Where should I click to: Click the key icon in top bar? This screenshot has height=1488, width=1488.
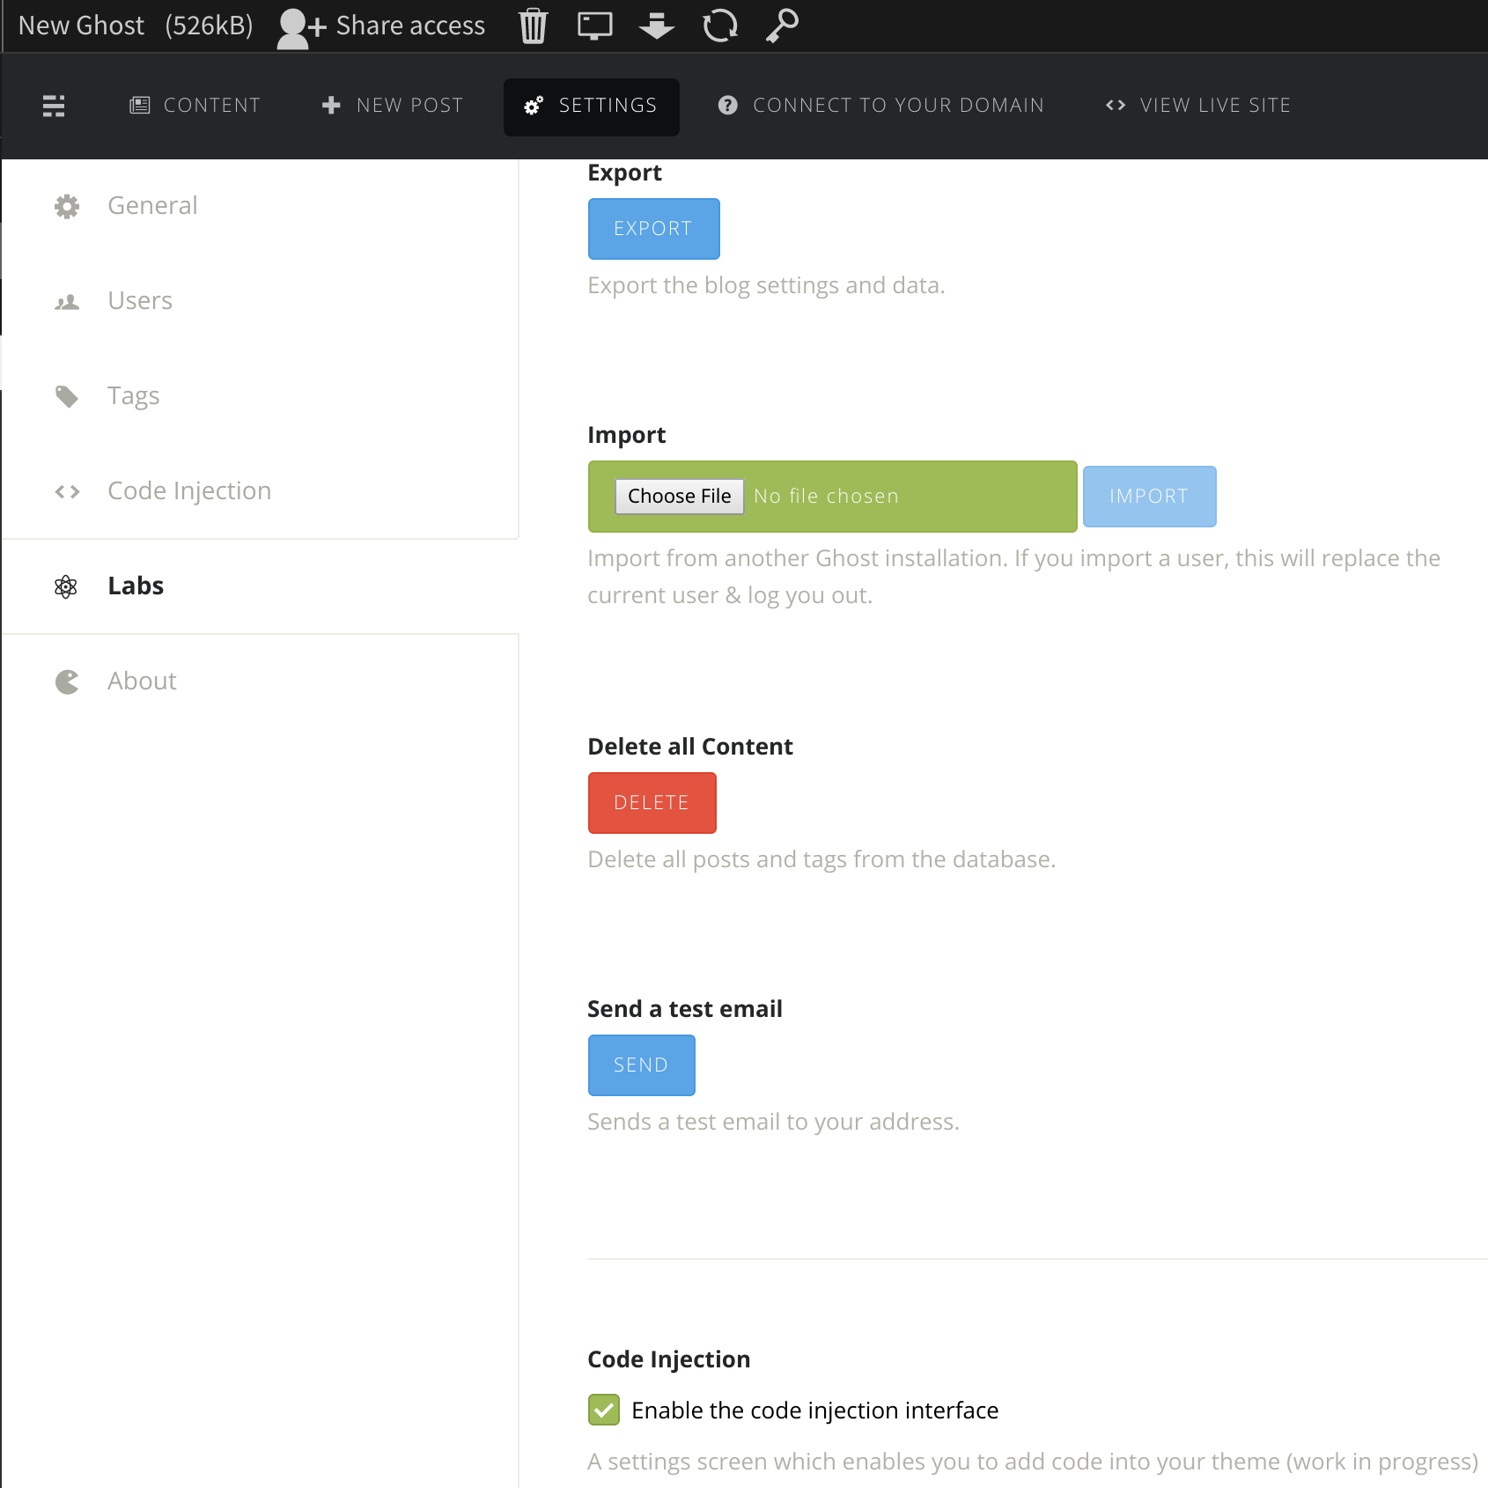click(782, 26)
